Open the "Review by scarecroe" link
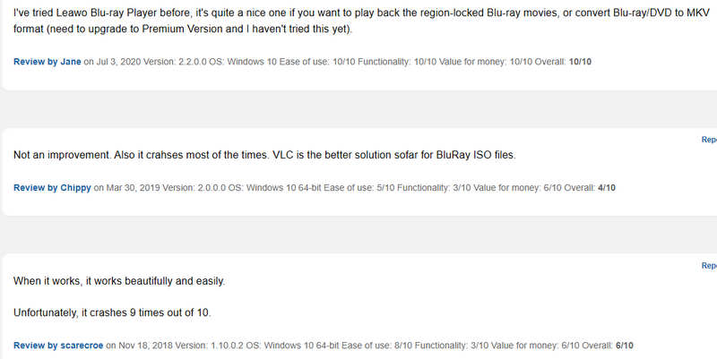 pos(58,345)
